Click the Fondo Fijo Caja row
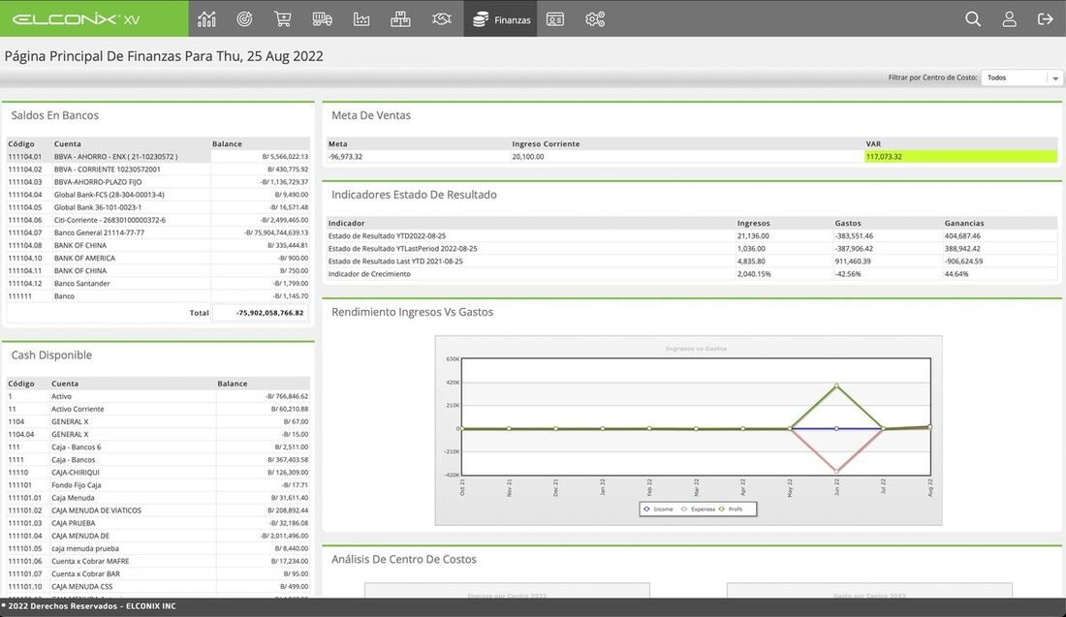The height and width of the screenshot is (617, 1066). (x=158, y=485)
